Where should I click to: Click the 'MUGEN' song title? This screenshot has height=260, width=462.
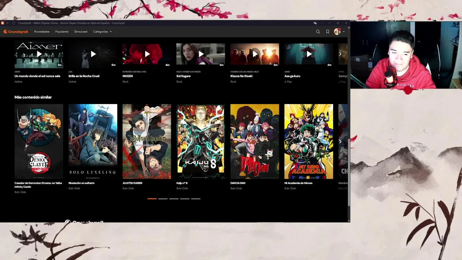(x=128, y=76)
